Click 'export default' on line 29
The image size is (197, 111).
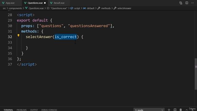pyautogui.click(x=32, y=20)
